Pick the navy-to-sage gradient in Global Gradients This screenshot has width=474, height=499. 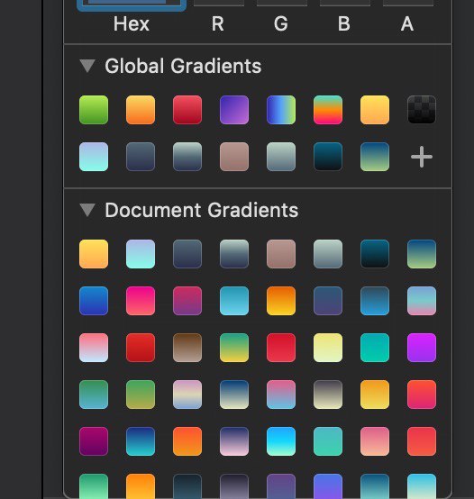(x=375, y=157)
